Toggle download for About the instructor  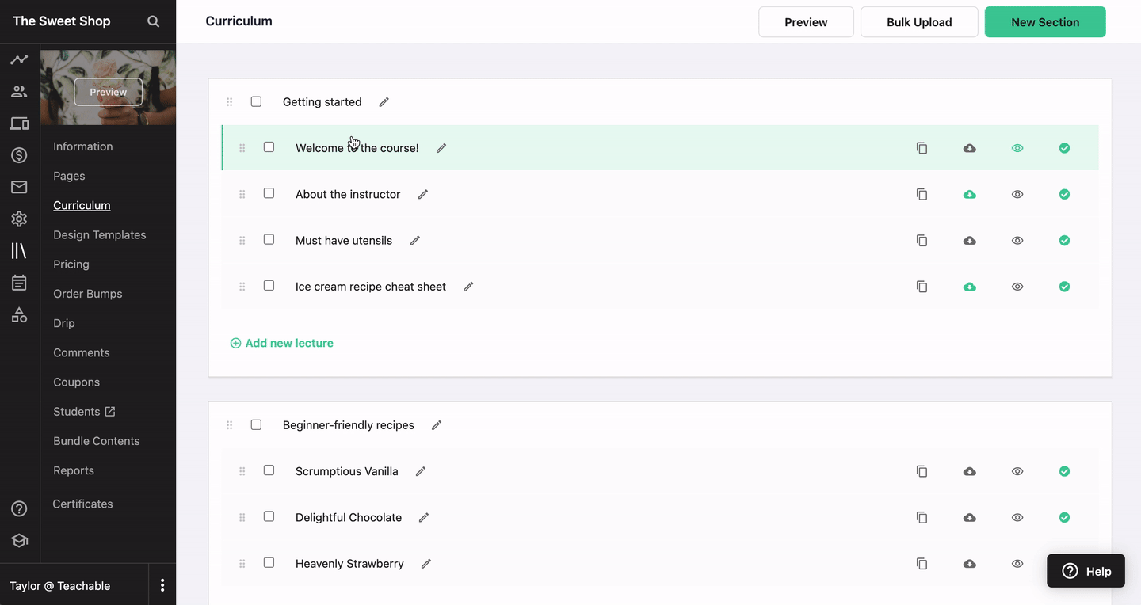coord(970,194)
